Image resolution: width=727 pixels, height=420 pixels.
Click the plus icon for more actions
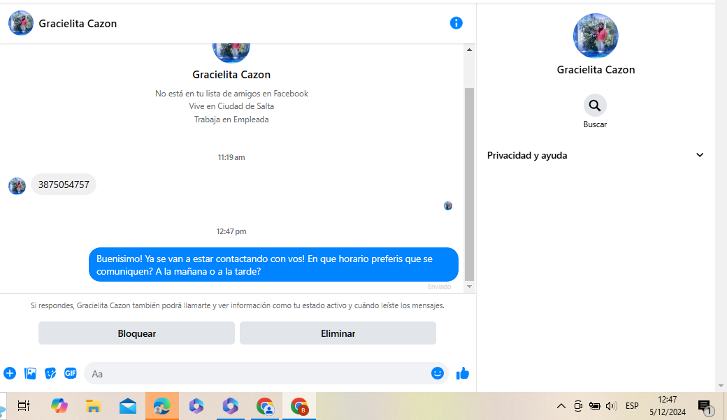[x=10, y=373]
